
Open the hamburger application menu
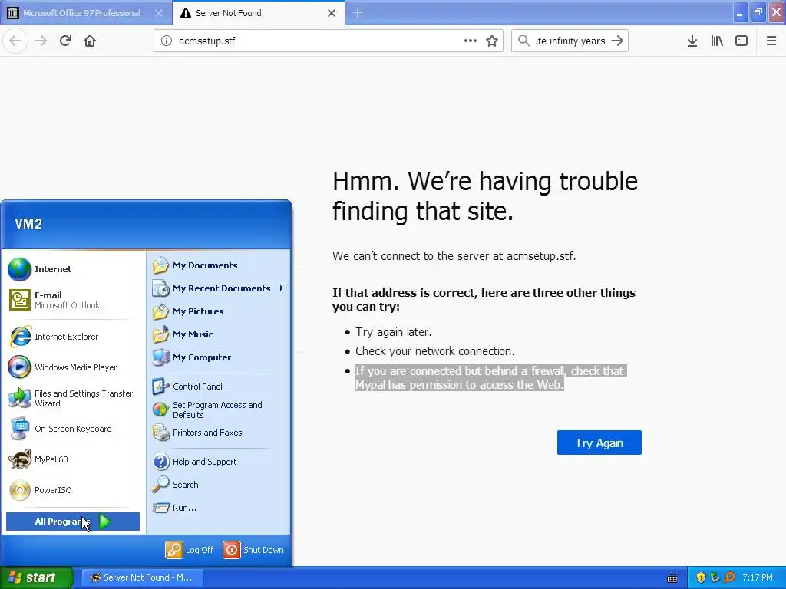tap(771, 41)
